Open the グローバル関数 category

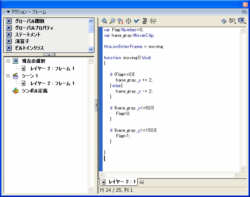pyautogui.click(x=30, y=21)
